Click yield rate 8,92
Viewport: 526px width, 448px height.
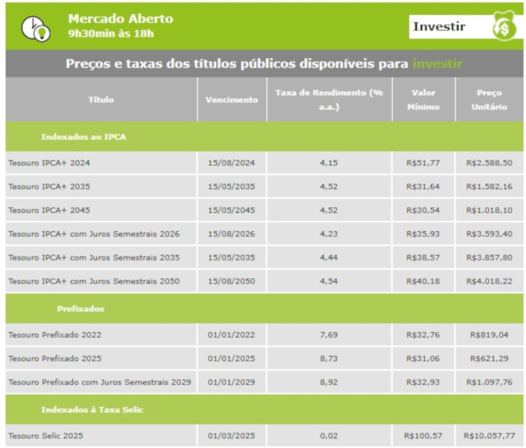(329, 382)
